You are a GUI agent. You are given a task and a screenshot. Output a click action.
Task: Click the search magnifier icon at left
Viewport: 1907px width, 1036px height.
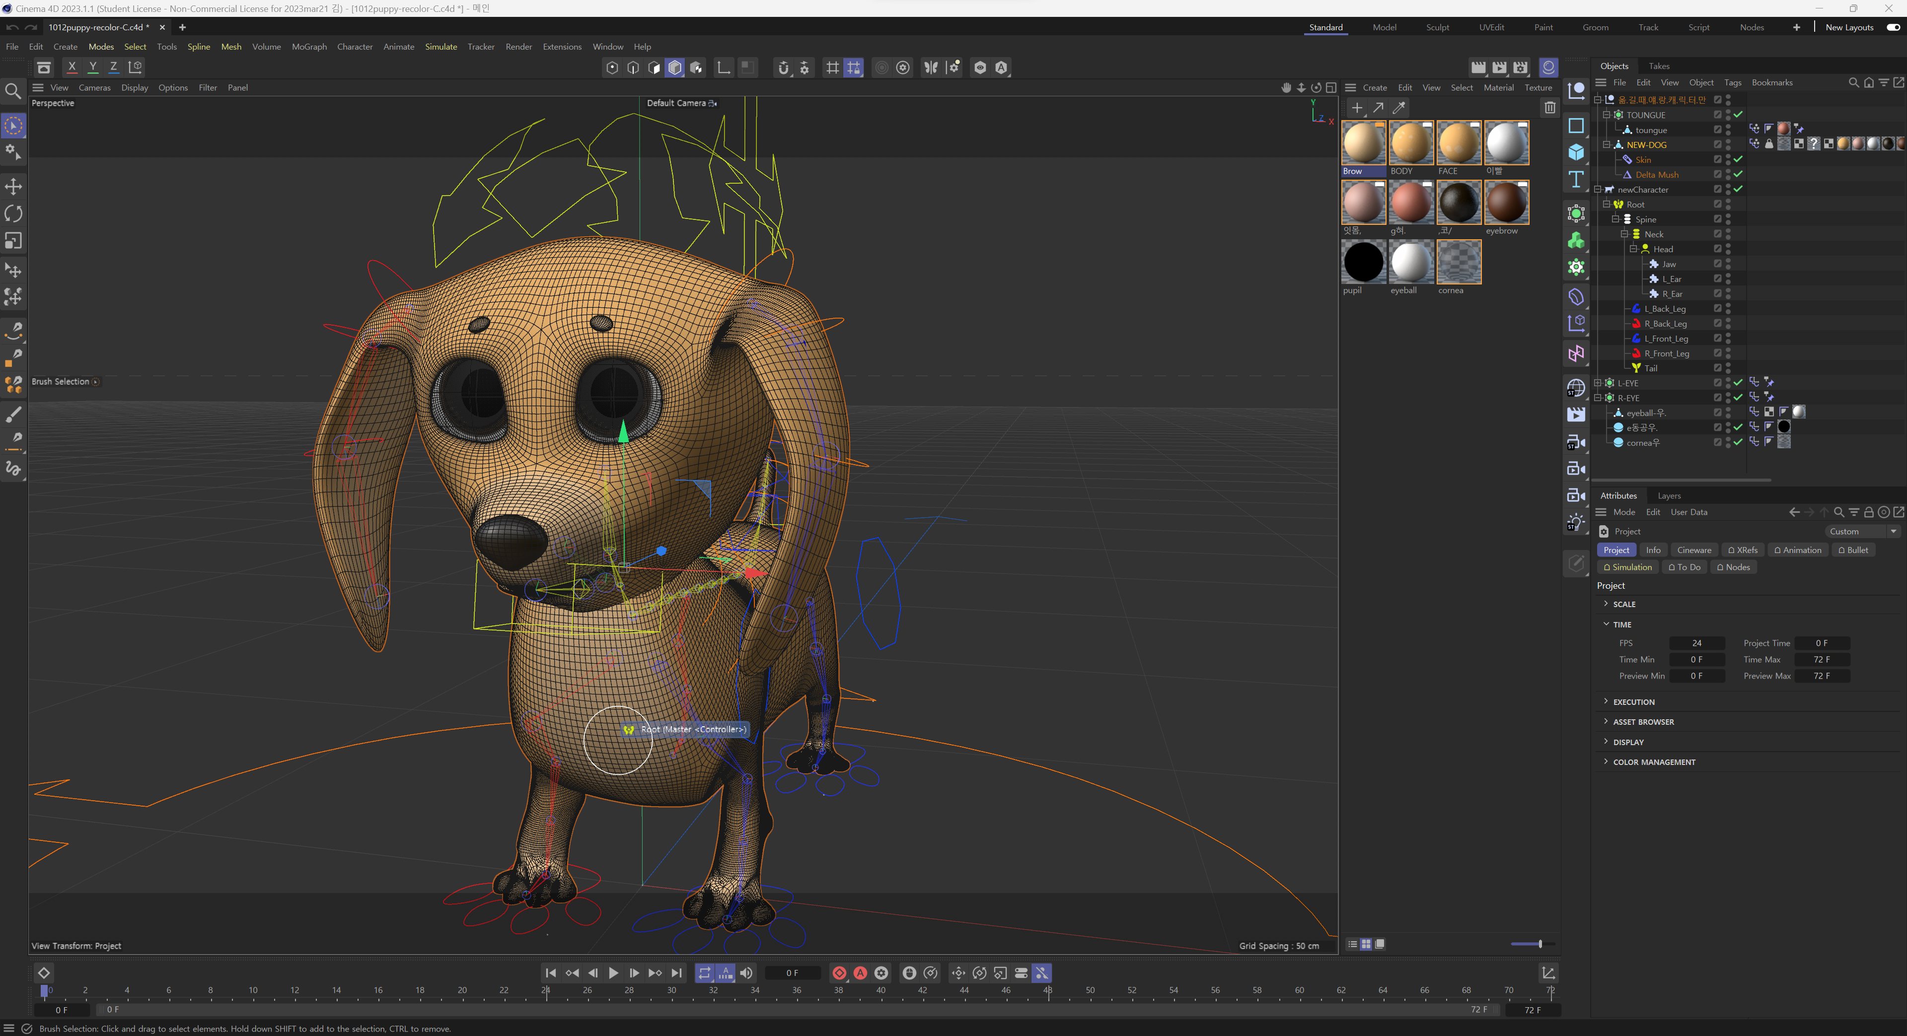[x=12, y=91]
